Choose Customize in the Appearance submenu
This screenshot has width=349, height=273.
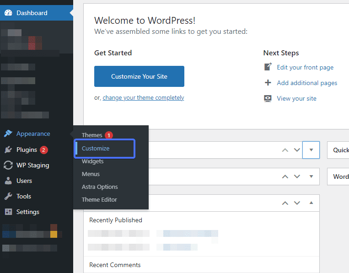[x=96, y=149]
